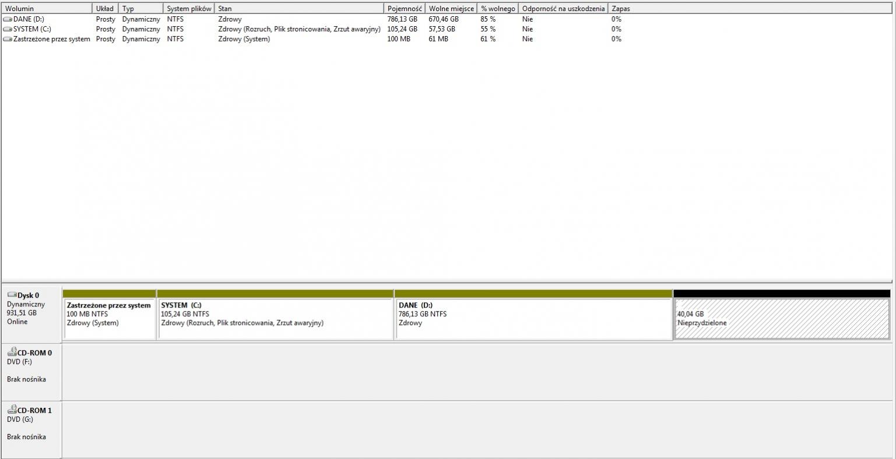Select the SYSTEM (C:) partition block on Dysk 0
This screenshot has height=459, width=896.
275,319
